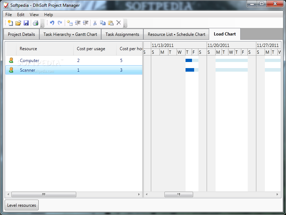Open second toolbar overflow dropdown

point(125,23)
